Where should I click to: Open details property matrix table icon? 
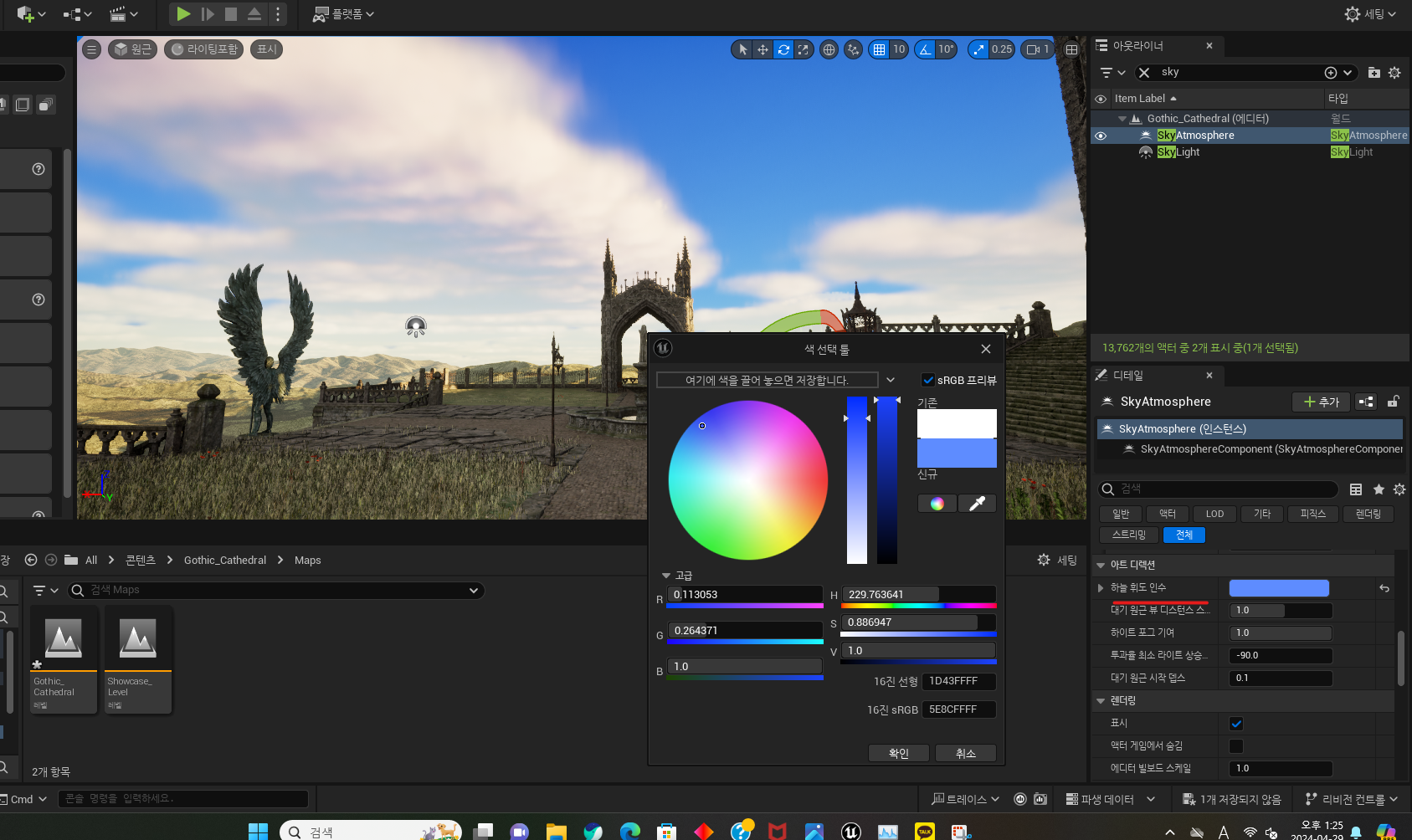click(x=1356, y=489)
